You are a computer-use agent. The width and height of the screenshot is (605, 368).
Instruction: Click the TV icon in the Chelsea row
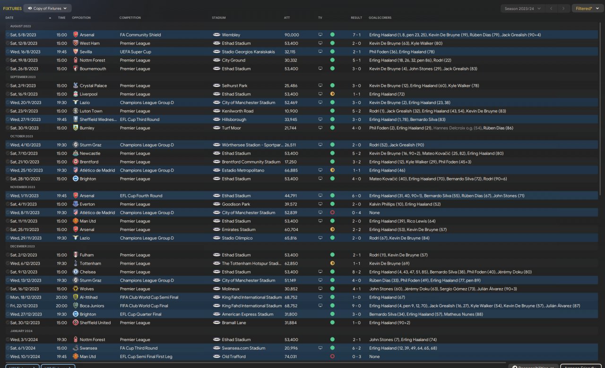click(320, 272)
